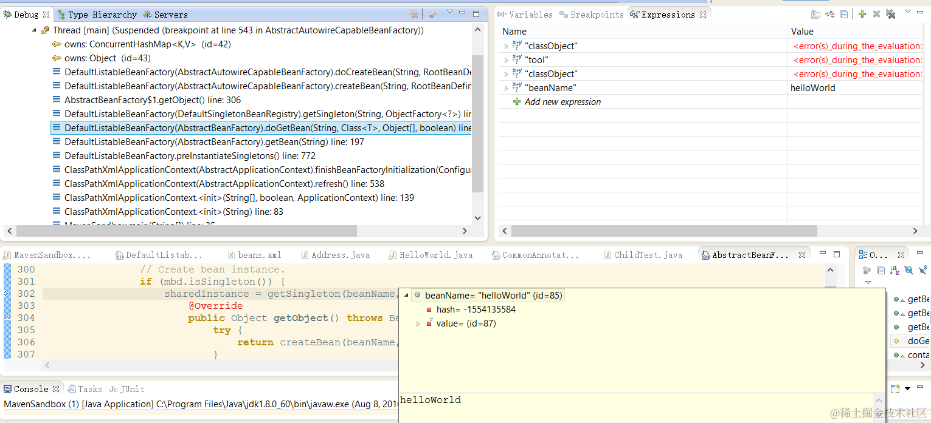Select finishBeanFactoryInitialization stack frame

click(261, 170)
